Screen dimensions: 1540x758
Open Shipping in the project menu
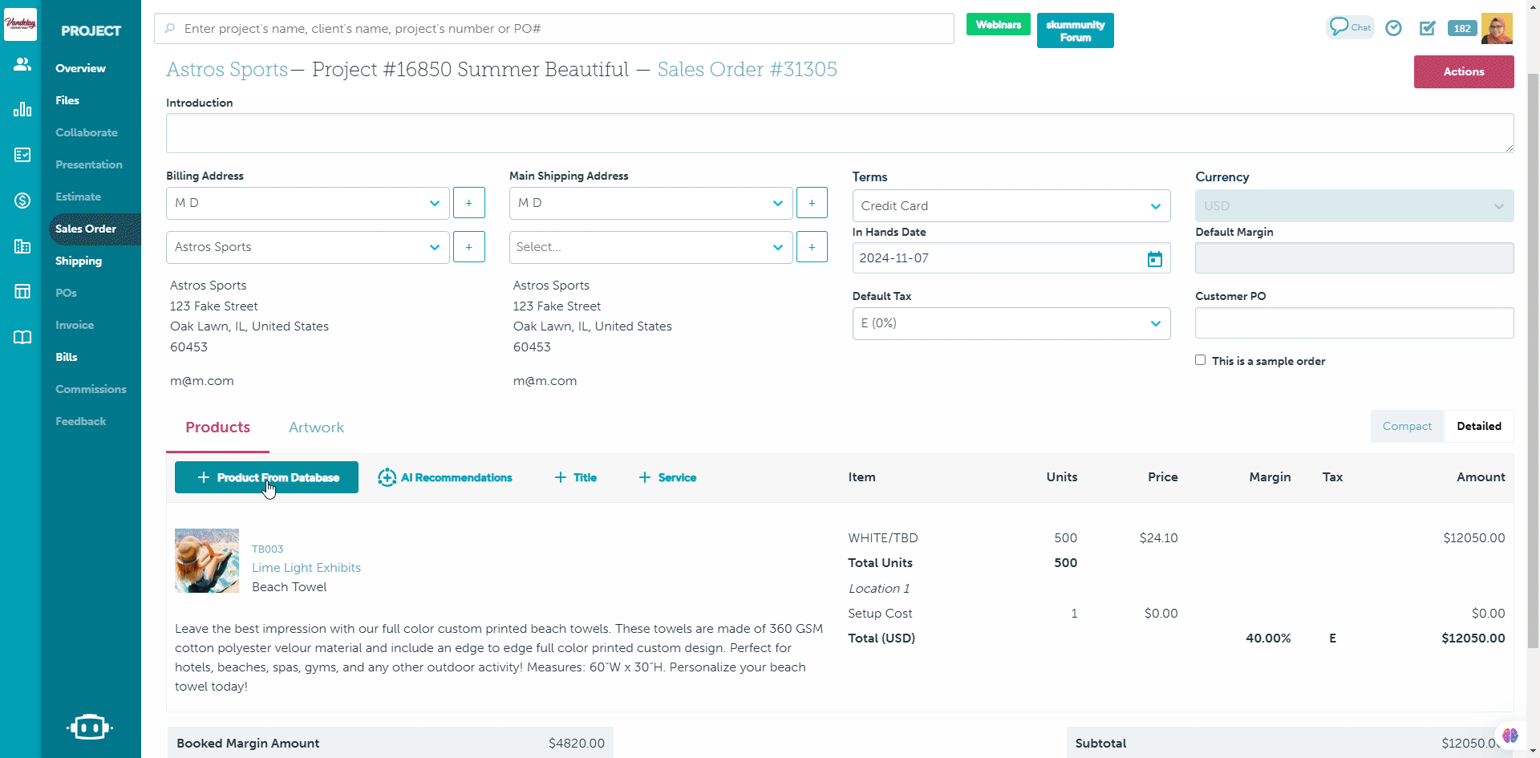point(79,261)
